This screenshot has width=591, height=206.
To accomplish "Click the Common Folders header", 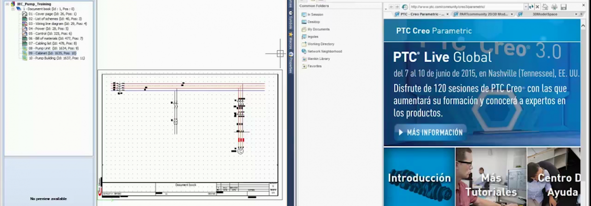I will click(314, 6).
